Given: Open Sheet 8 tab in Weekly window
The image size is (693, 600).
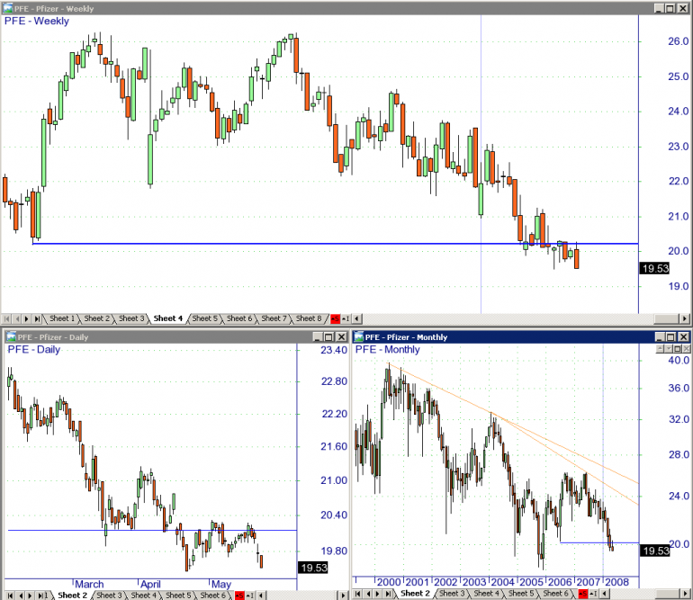Looking at the screenshot, I should coord(309,318).
